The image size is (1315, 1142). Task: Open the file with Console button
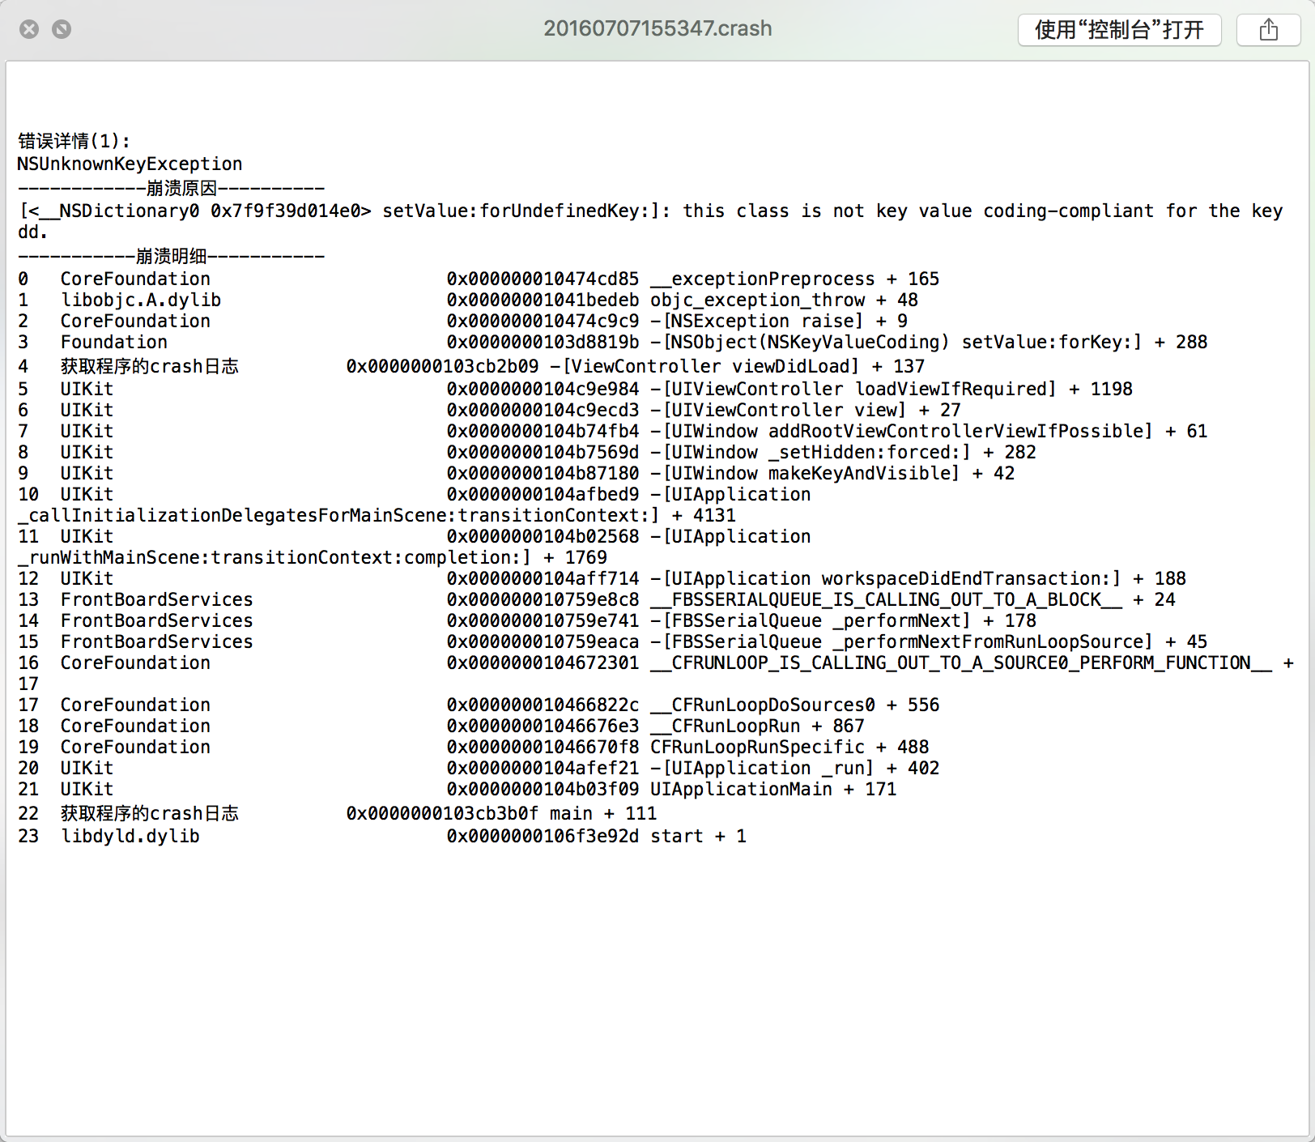pos(1119,30)
